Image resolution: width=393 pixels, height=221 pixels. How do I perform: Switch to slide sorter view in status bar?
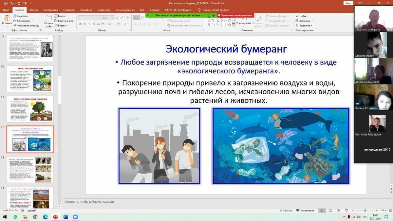click(330, 211)
